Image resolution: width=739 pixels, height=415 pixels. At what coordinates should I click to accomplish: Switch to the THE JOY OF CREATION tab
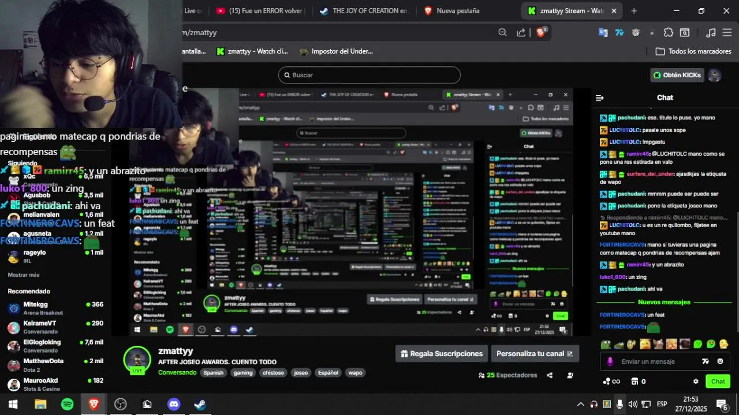coord(363,10)
